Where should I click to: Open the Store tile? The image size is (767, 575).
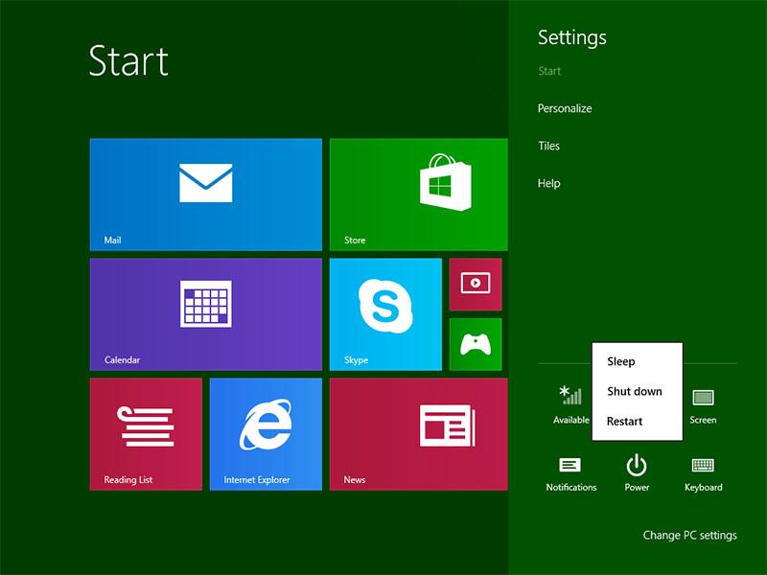click(418, 195)
